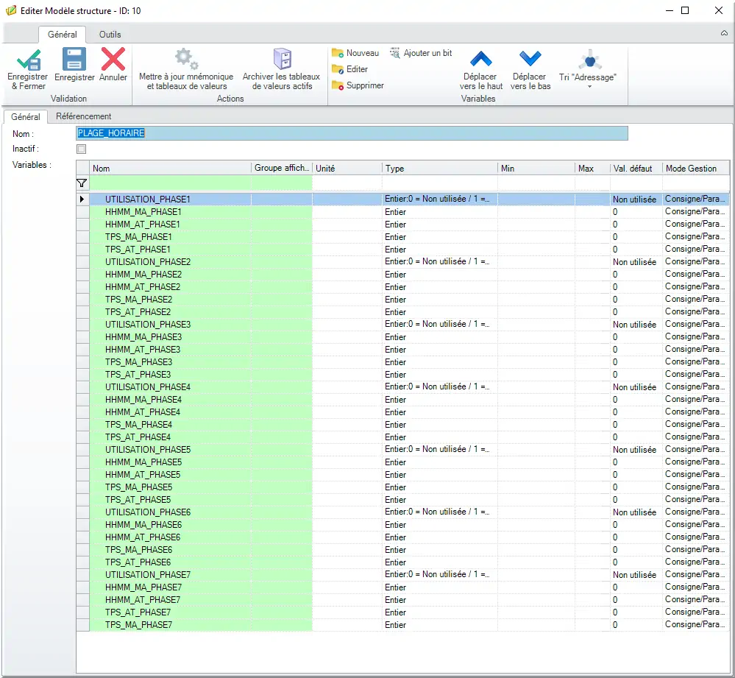This screenshot has height=678, width=735.
Task: Select the HHMM_MA_PHASE6 variable
Action: 143,525
